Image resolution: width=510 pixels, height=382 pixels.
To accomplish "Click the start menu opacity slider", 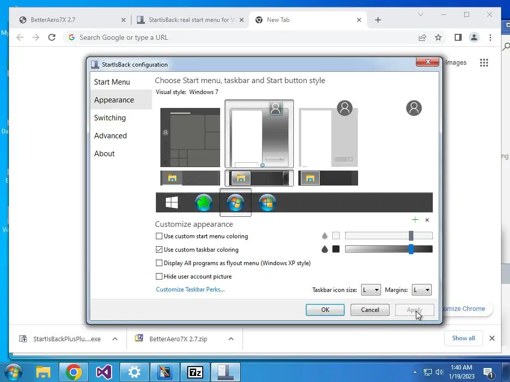I will tap(388, 235).
